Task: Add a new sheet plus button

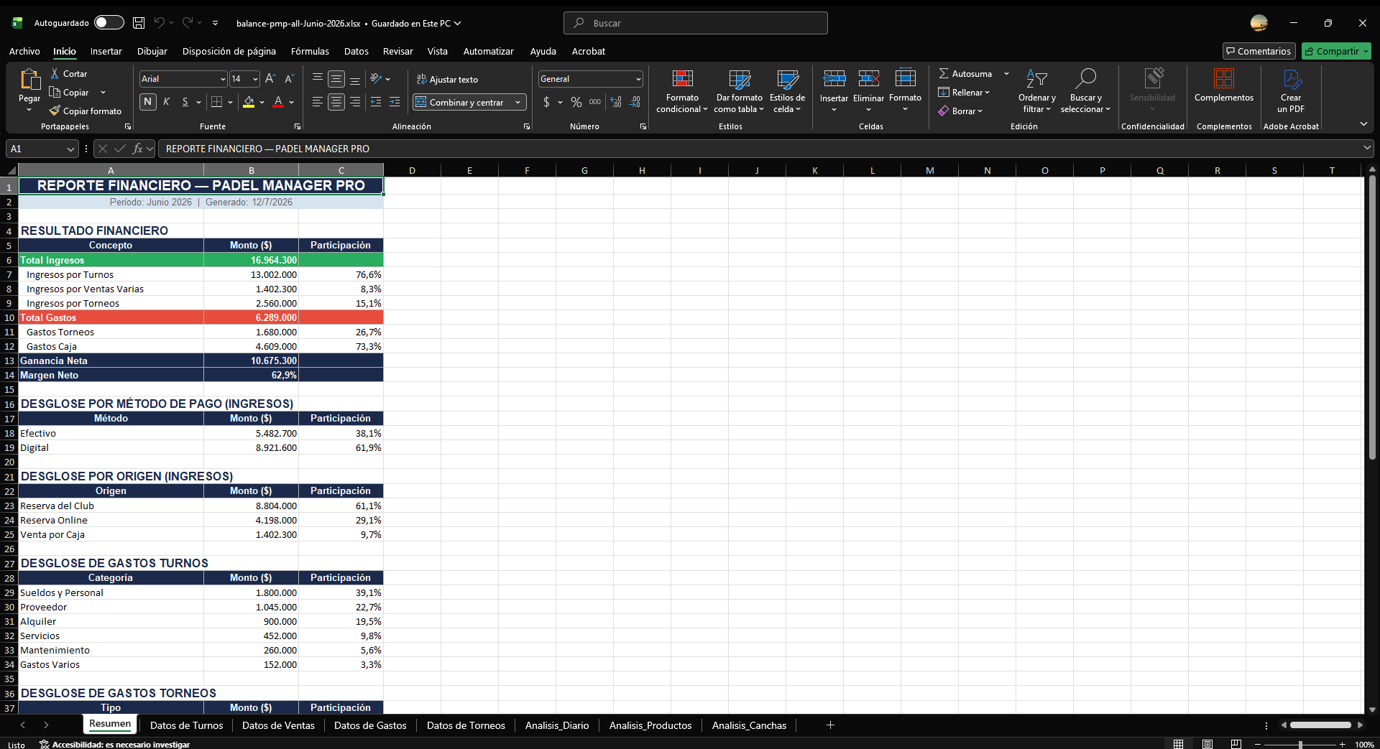Action: tap(830, 725)
